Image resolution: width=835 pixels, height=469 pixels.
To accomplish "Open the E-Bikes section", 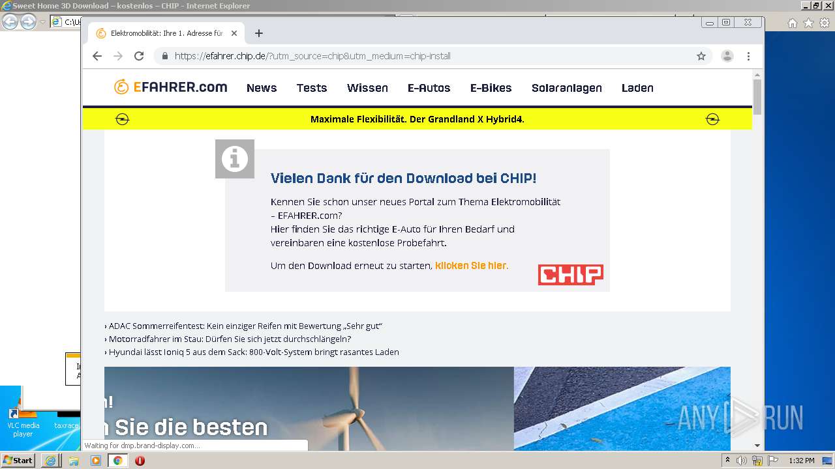I will (491, 88).
